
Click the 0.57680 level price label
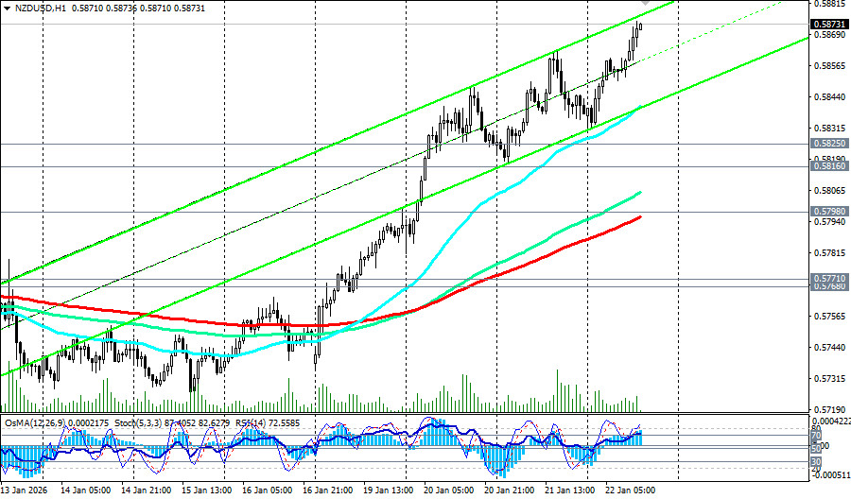pos(828,286)
